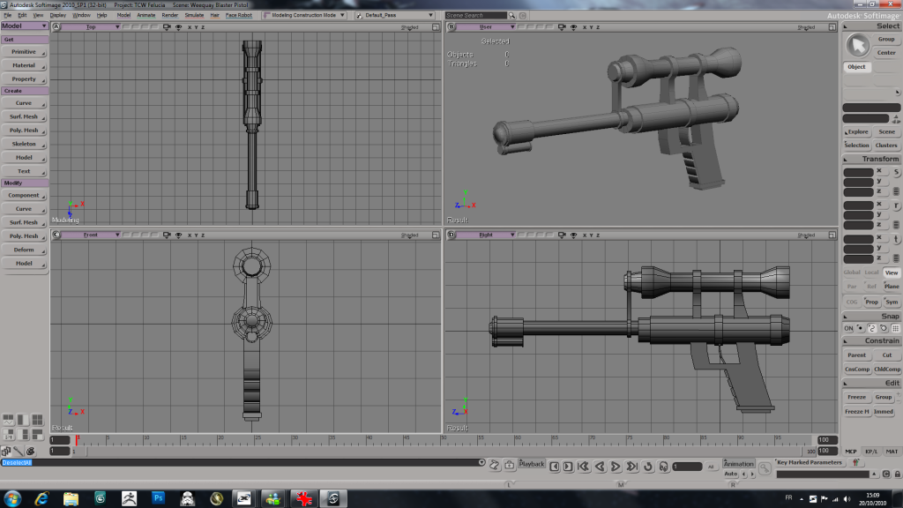Toggle Snap ON button
903x508 pixels.
click(848, 328)
